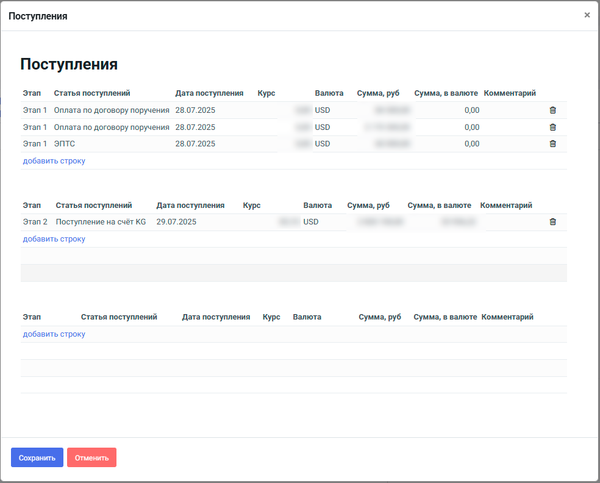
Task: Click trash icon on second Этап 1 row
Action: (x=552, y=127)
